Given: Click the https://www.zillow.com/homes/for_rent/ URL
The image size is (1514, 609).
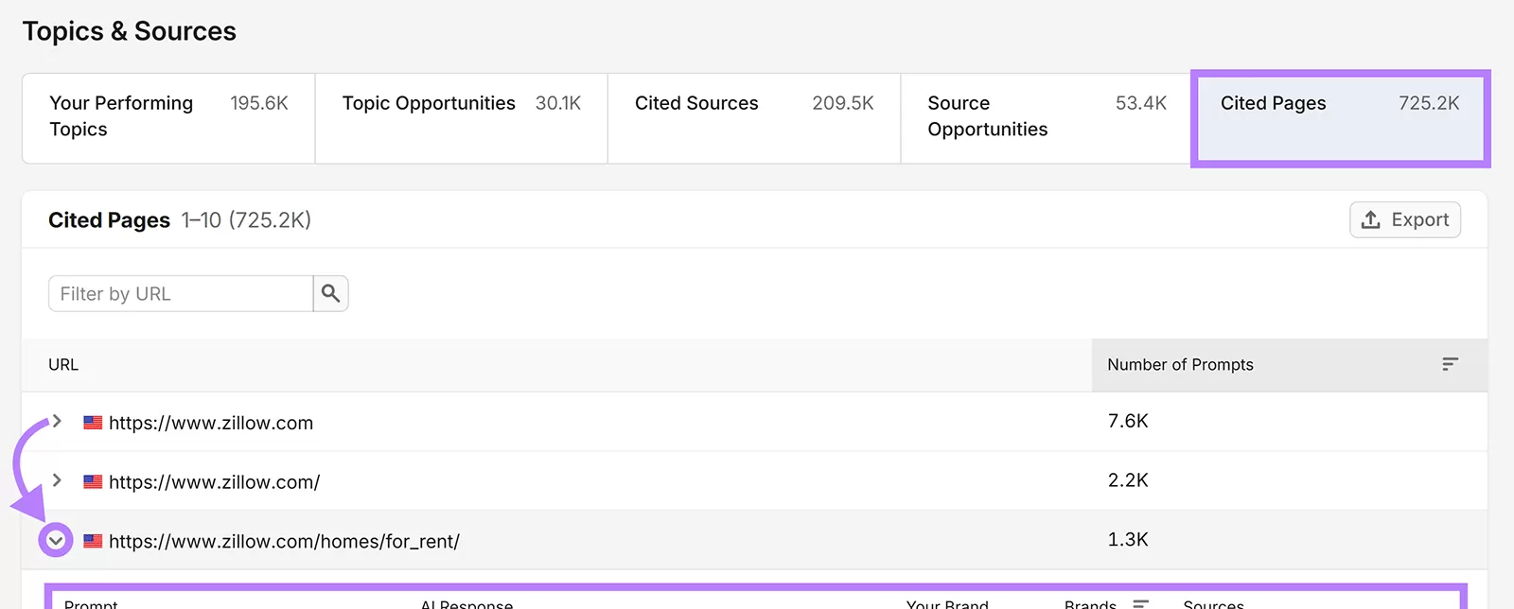Looking at the screenshot, I should click(x=284, y=541).
